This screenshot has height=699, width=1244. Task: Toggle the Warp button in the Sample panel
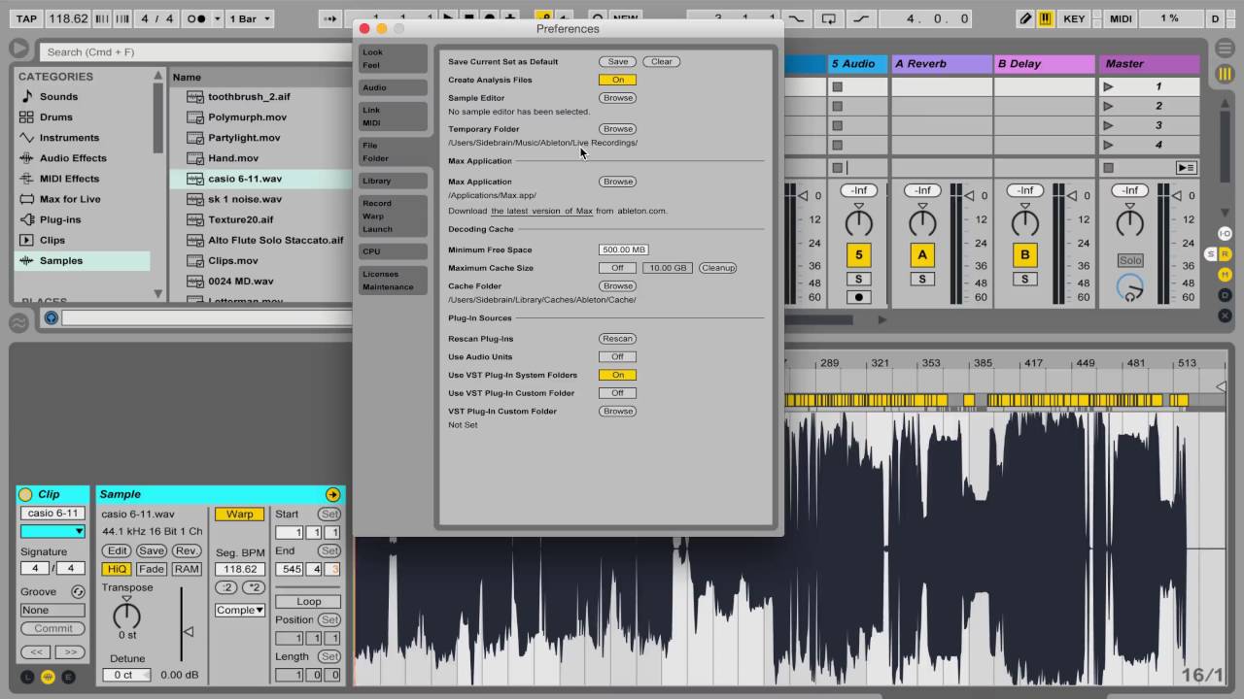239,515
